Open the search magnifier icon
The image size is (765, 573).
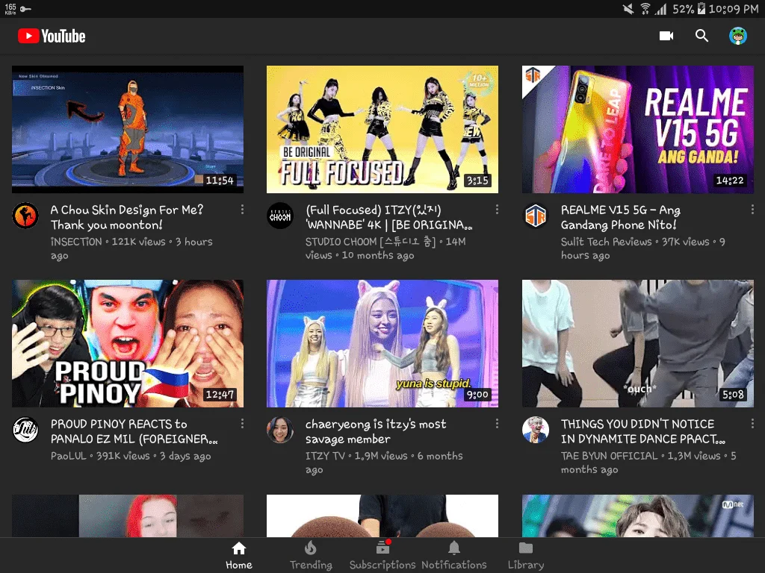coord(701,36)
